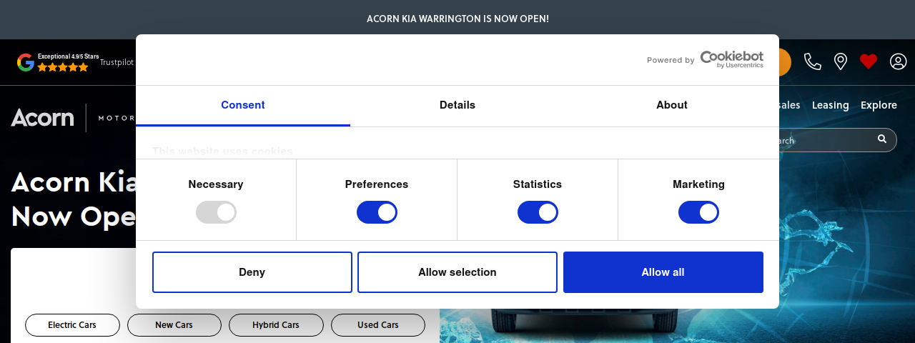This screenshot has height=343, width=915.
Task: Open the Explore menu item
Action: click(x=879, y=105)
